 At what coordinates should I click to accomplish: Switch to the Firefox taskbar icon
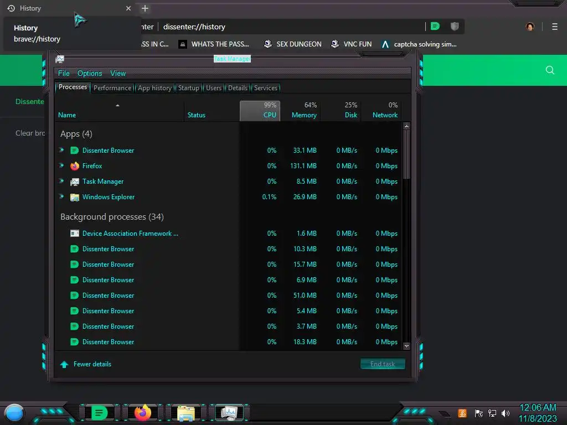[143, 413]
